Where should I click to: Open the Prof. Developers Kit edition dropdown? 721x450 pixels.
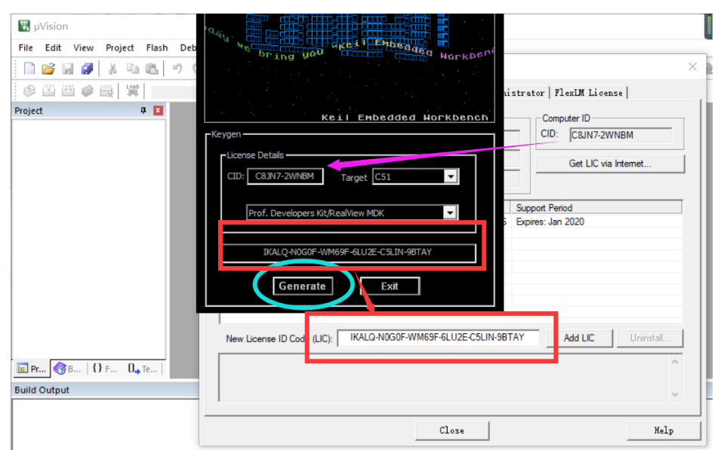click(x=451, y=213)
